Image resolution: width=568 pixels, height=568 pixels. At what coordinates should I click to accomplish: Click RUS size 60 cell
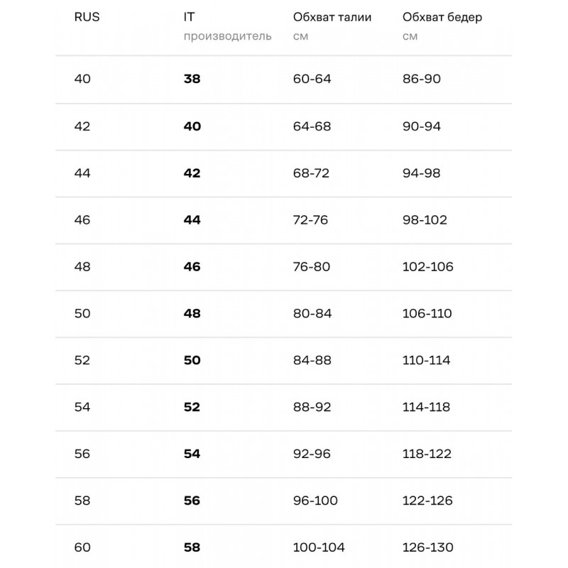82,547
